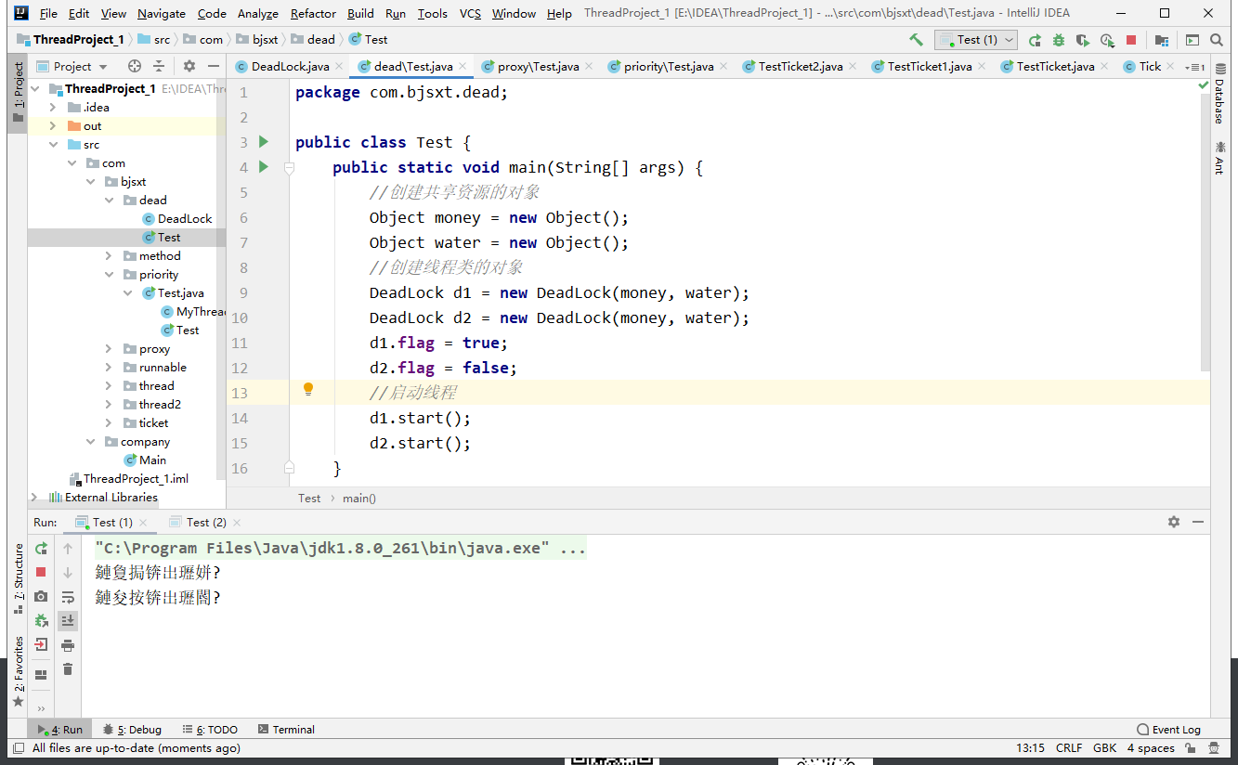Rerun icon in the Run panel
Image resolution: width=1238 pixels, height=765 pixels.
tap(41, 549)
